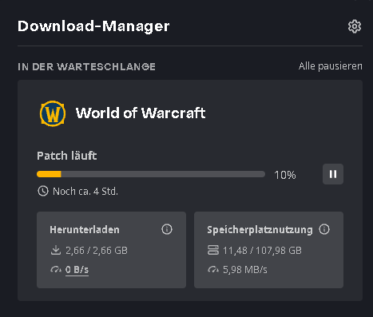This screenshot has width=373, height=317.
Task: Click the World of Warcraft logo icon
Action: (x=53, y=113)
